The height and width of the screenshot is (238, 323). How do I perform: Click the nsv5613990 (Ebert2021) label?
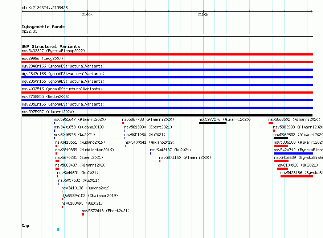tap(148, 127)
